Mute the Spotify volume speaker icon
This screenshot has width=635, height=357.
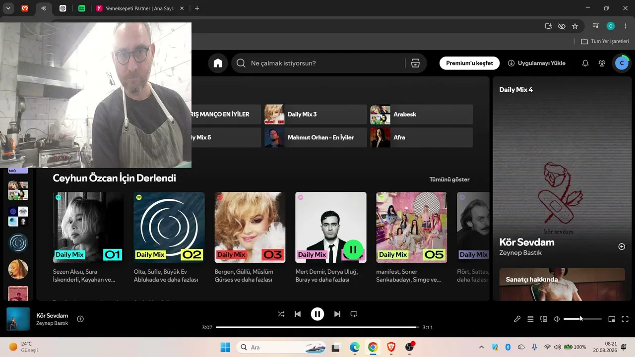[557, 319]
